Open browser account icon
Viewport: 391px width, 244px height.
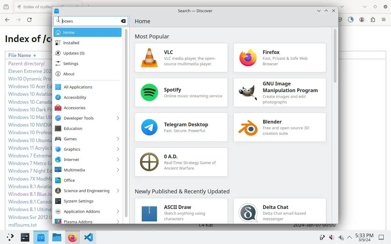point(362,20)
